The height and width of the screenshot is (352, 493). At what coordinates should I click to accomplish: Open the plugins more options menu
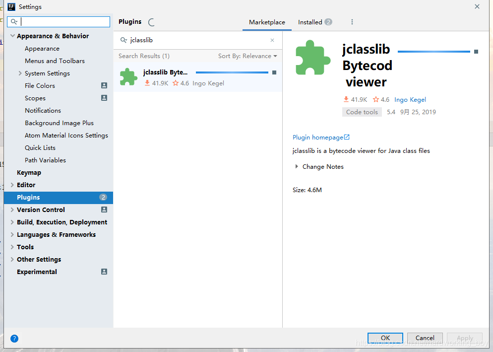[352, 22]
